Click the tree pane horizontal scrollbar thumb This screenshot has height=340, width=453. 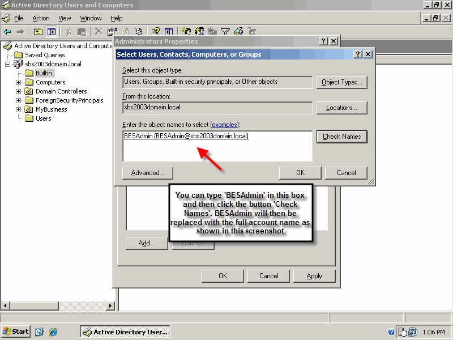click(35, 305)
